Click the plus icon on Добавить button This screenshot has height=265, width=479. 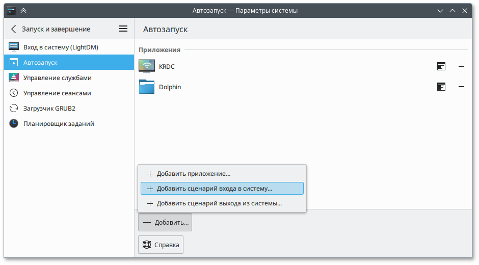pyautogui.click(x=147, y=222)
